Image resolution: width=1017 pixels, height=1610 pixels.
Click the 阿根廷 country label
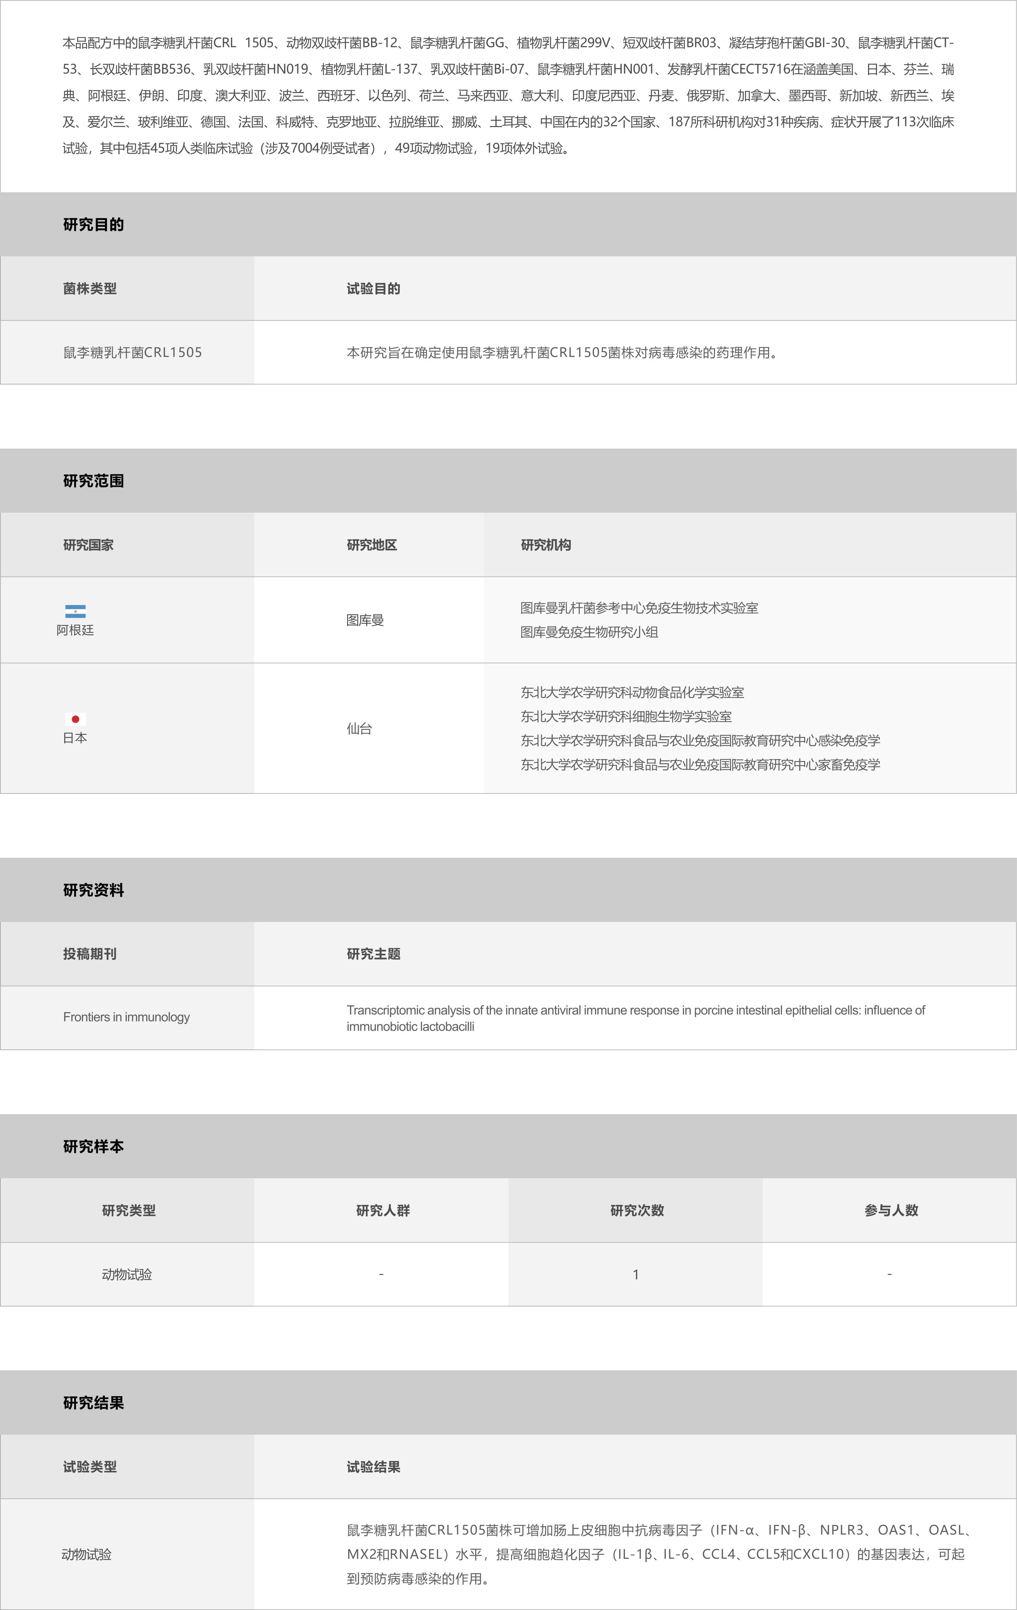pos(75,630)
